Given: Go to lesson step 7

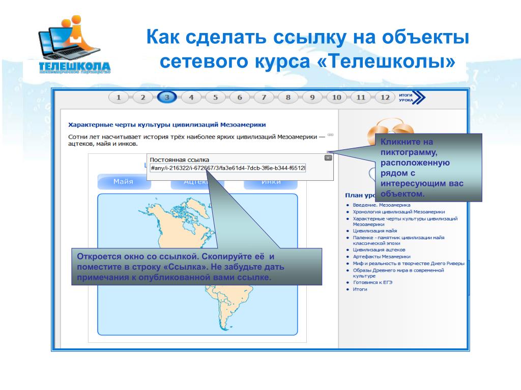Looking at the screenshot, I should [264, 97].
